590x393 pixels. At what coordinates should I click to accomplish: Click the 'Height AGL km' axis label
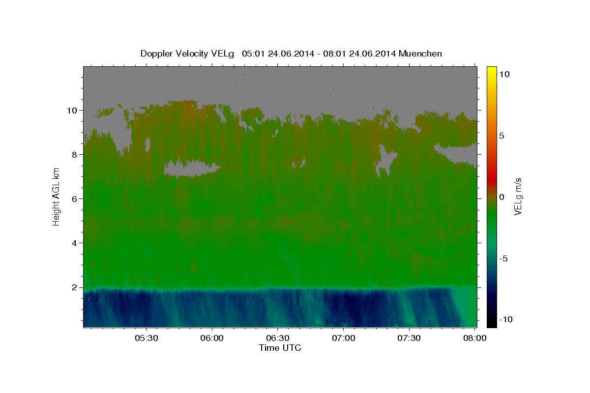pos(56,196)
